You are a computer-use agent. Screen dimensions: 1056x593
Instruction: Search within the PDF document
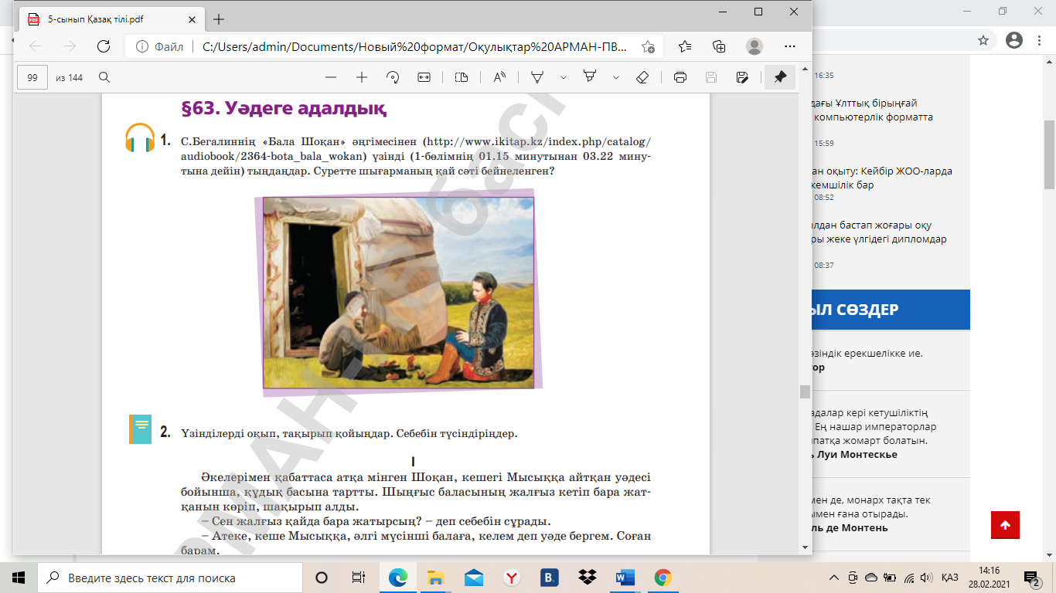click(104, 77)
